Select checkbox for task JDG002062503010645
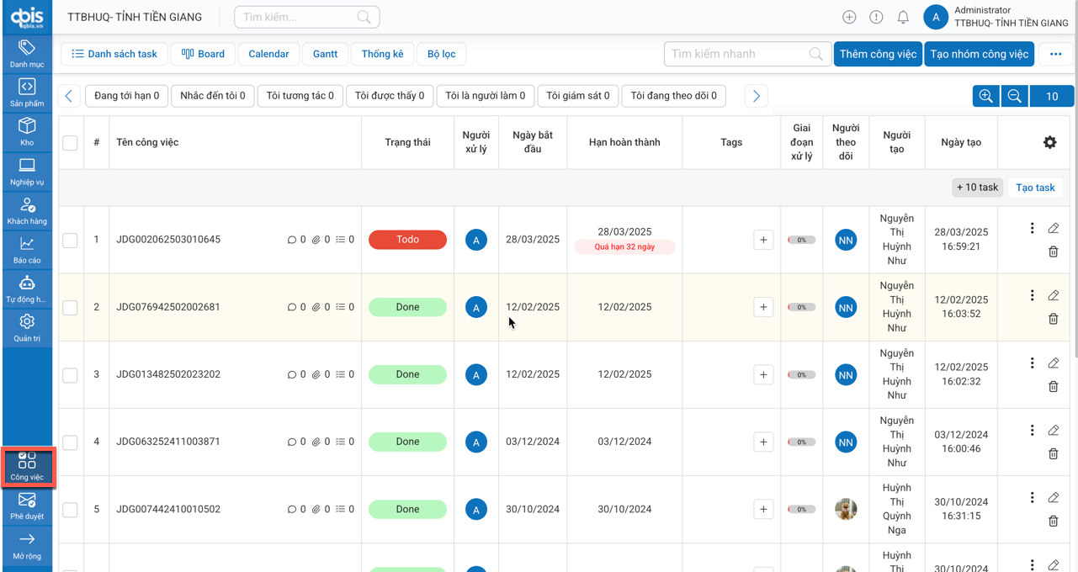The width and height of the screenshot is (1078, 572). 70,241
